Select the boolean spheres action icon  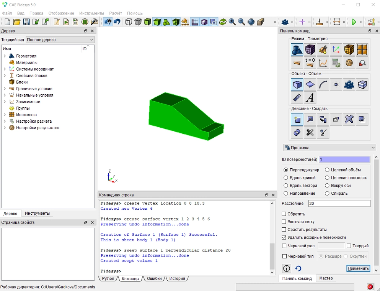tap(297, 133)
